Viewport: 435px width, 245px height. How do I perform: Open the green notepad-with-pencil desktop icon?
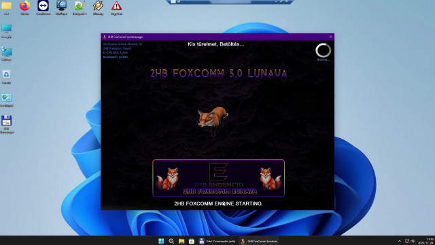point(80,5)
